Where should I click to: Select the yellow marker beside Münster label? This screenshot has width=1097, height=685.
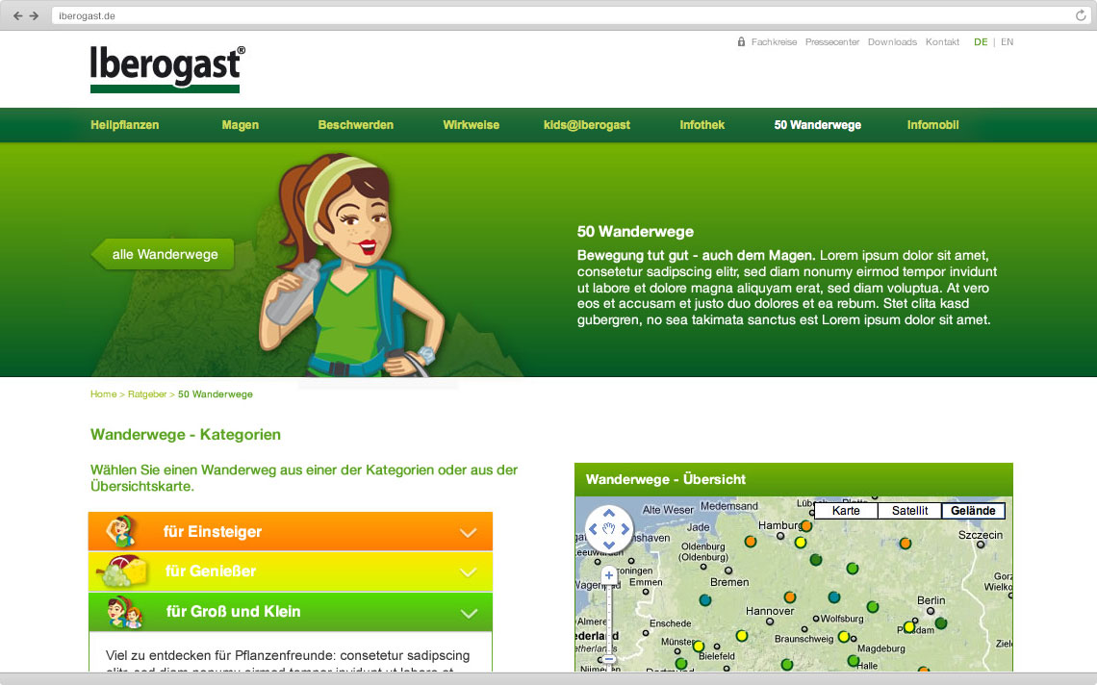(x=699, y=647)
